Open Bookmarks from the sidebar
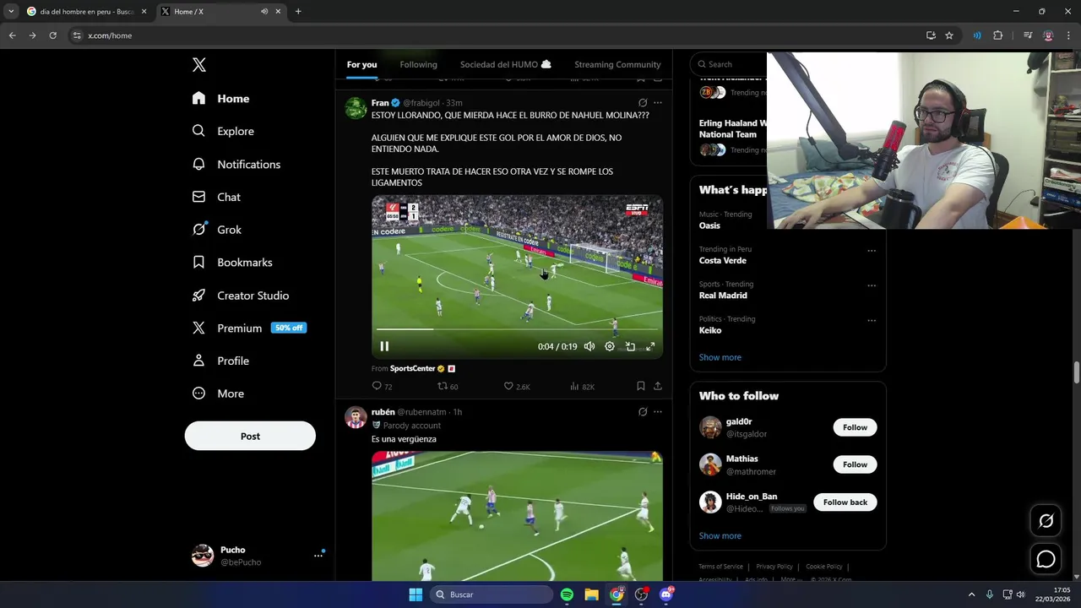 pyautogui.click(x=232, y=263)
